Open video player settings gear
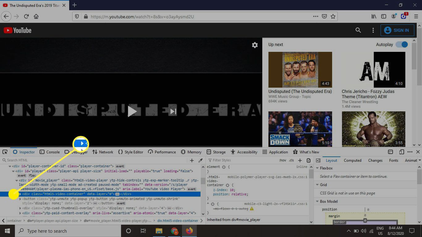The width and height of the screenshot is (422, 237). click(x=255, y=45)
